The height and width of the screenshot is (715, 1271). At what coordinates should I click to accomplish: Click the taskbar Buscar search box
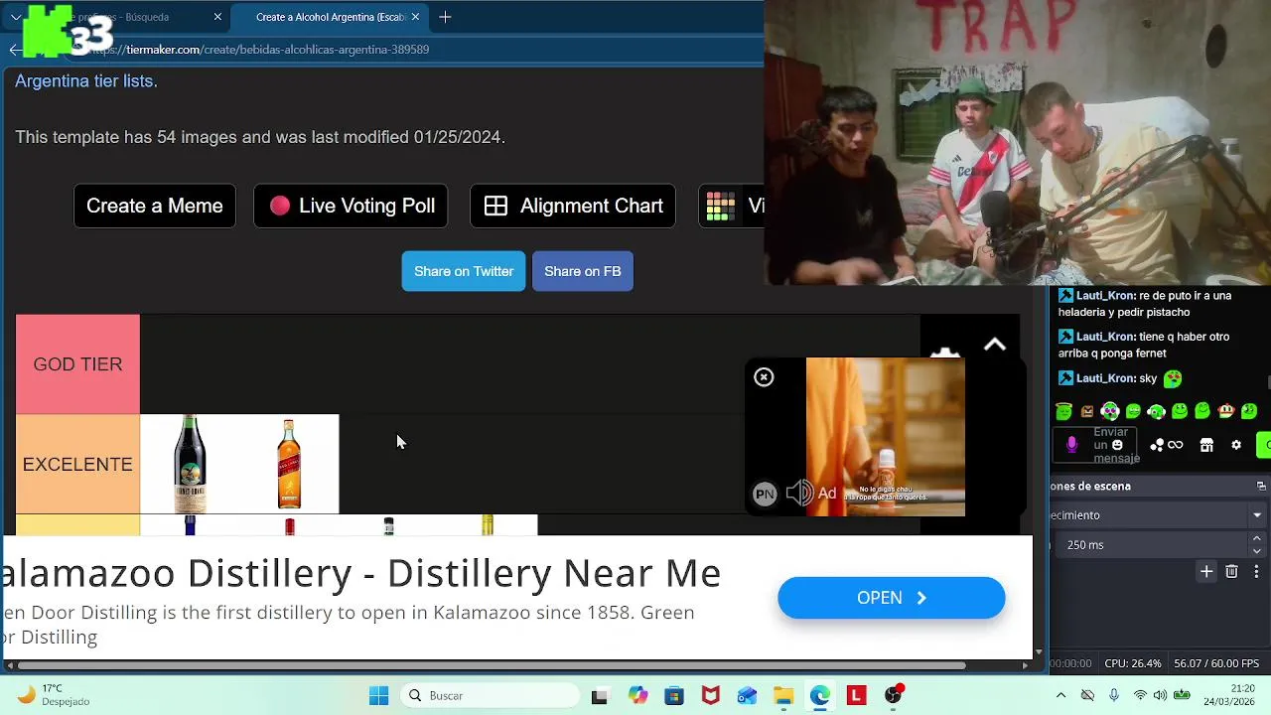tap(489, 696)
